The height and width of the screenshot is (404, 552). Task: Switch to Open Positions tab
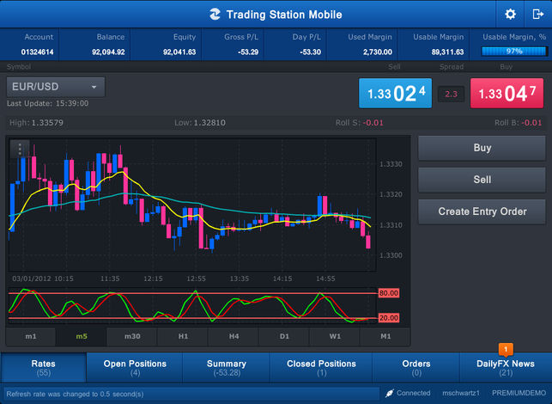(x=135, y=367)
